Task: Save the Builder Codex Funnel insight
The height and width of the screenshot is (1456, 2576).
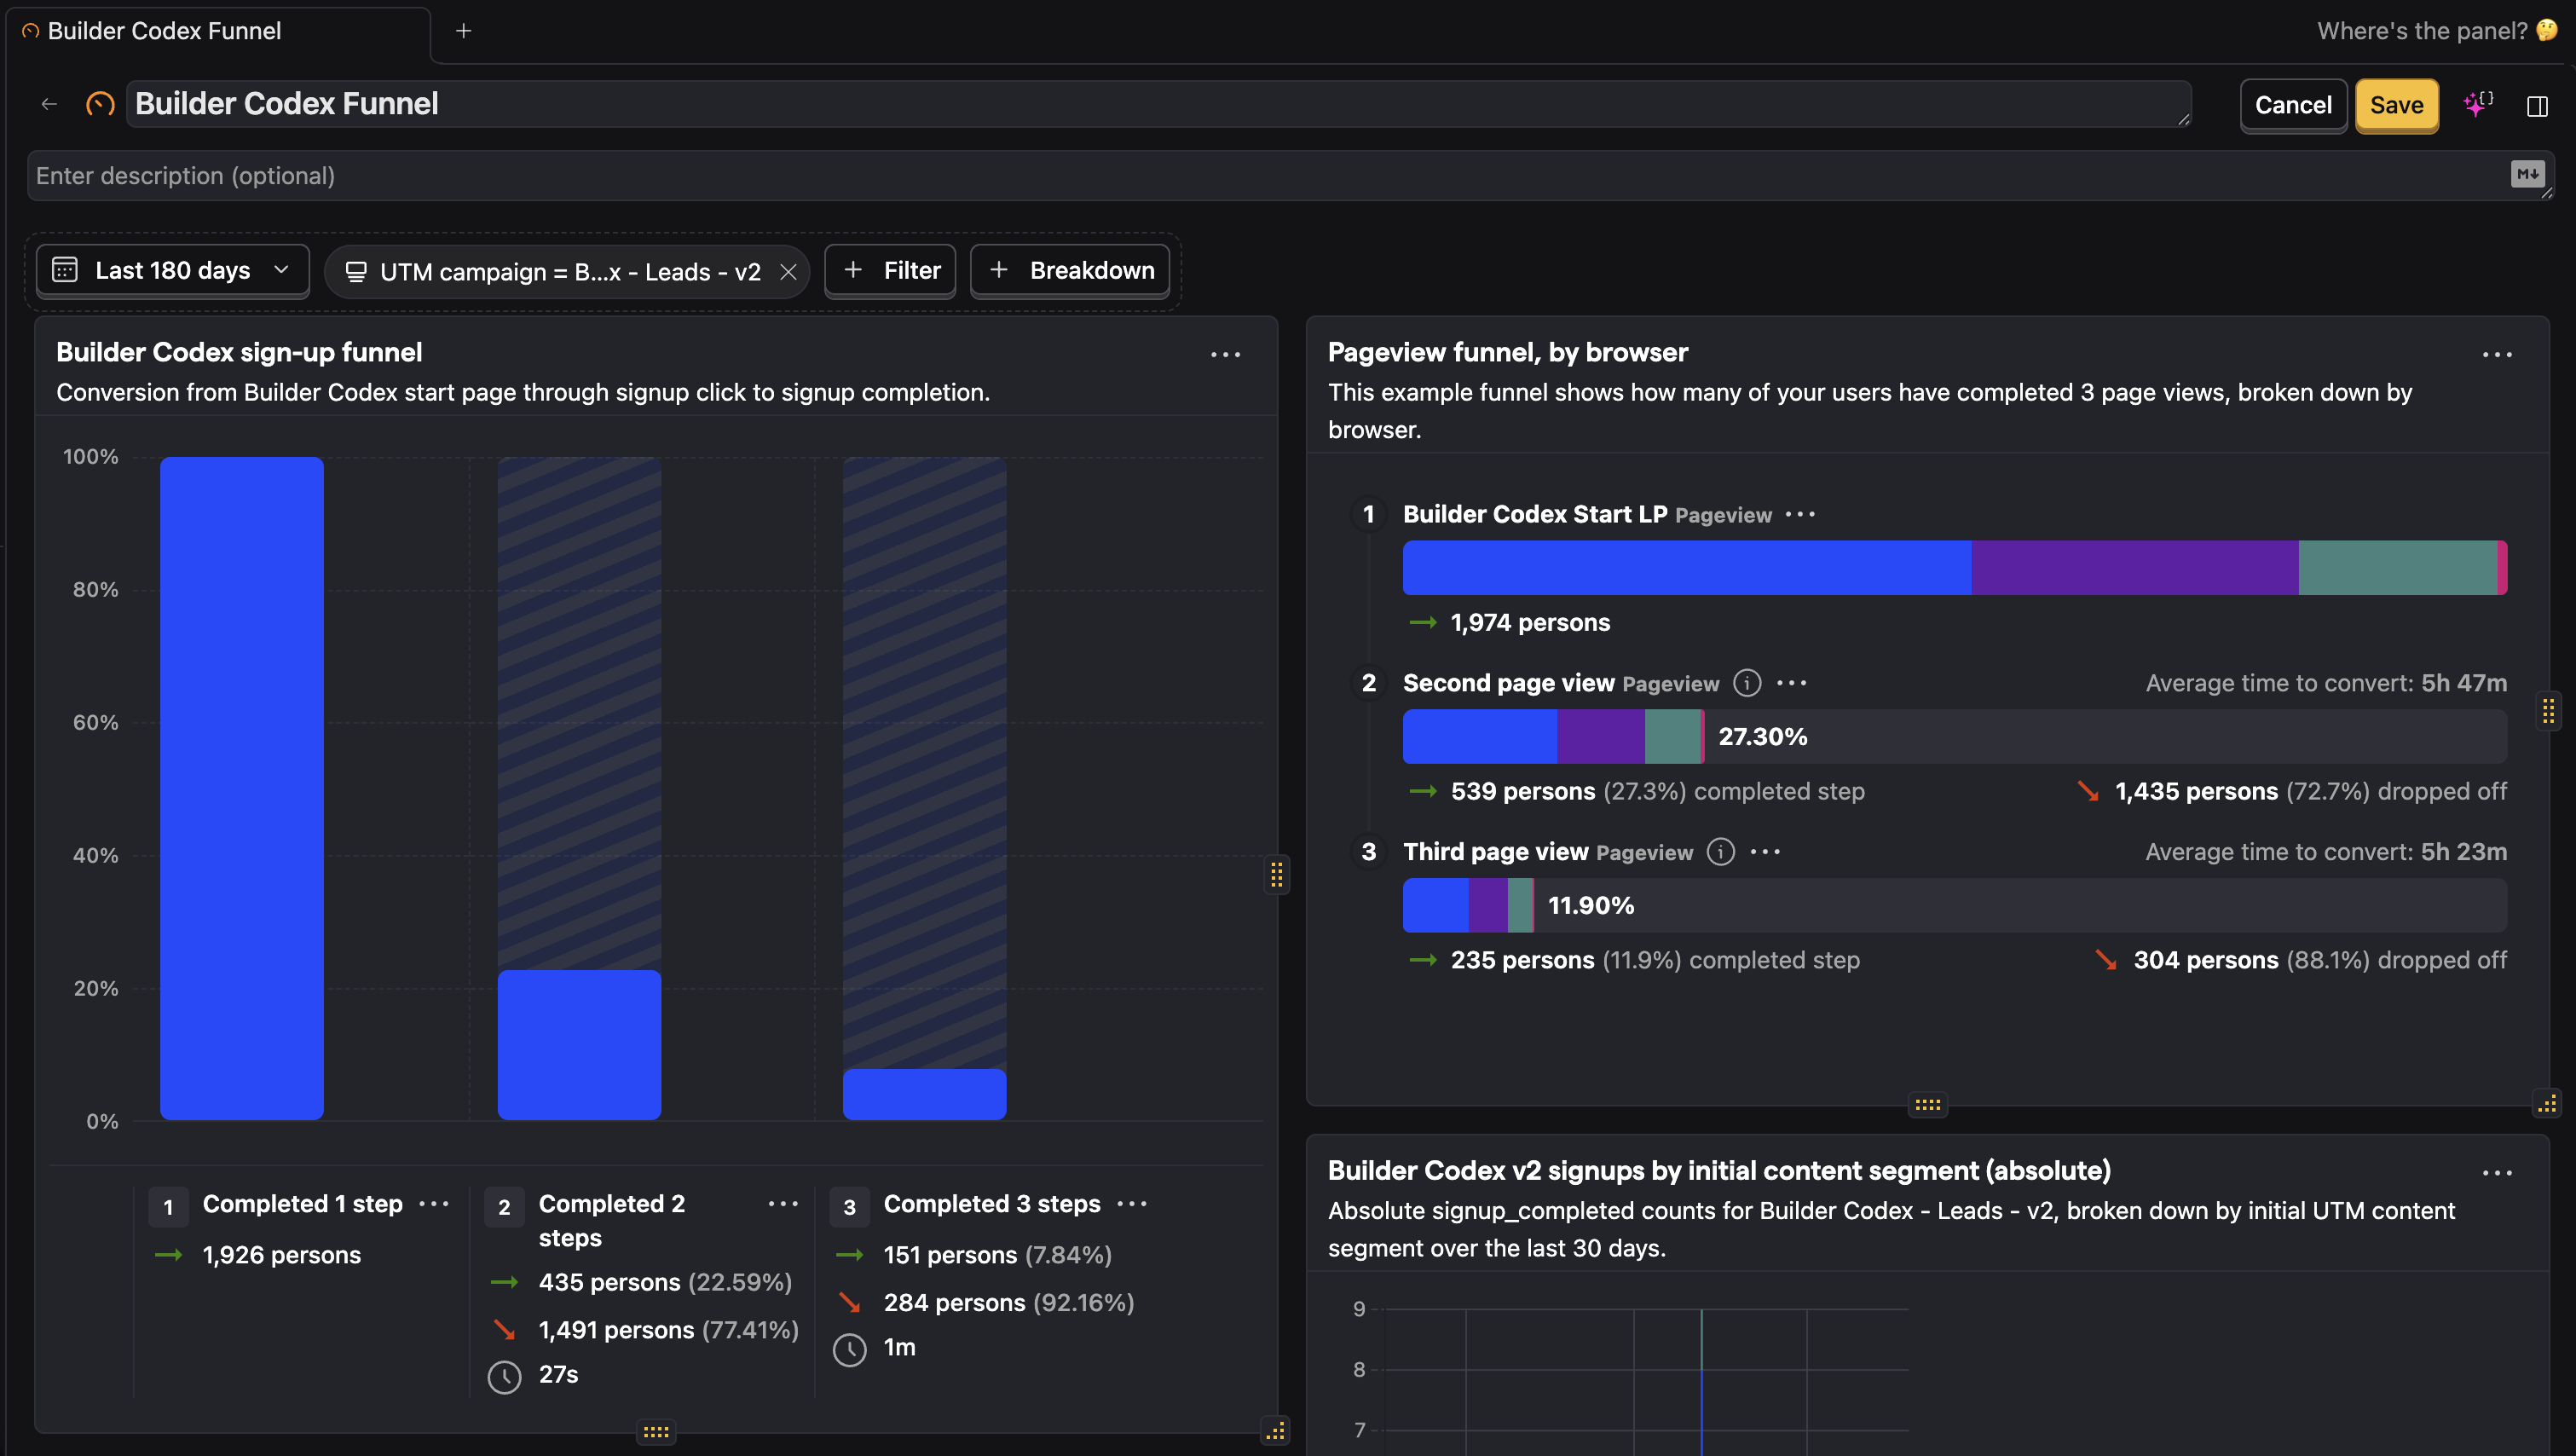Action: click(2396, 104)
